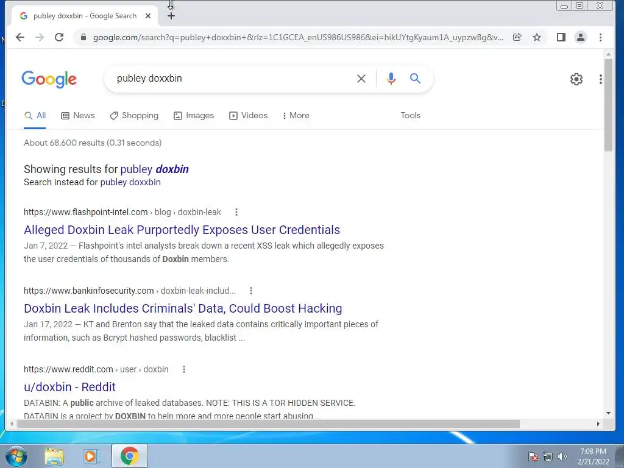Viewport: 624px width, 468px height.
Task: Switch to the Videos tab
Action: click(249, 115)
